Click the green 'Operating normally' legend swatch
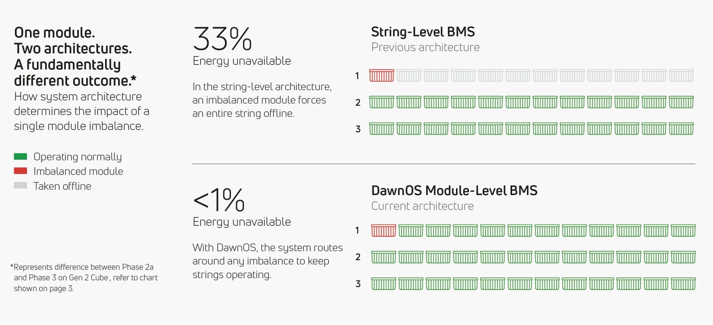 click(20, 157)
